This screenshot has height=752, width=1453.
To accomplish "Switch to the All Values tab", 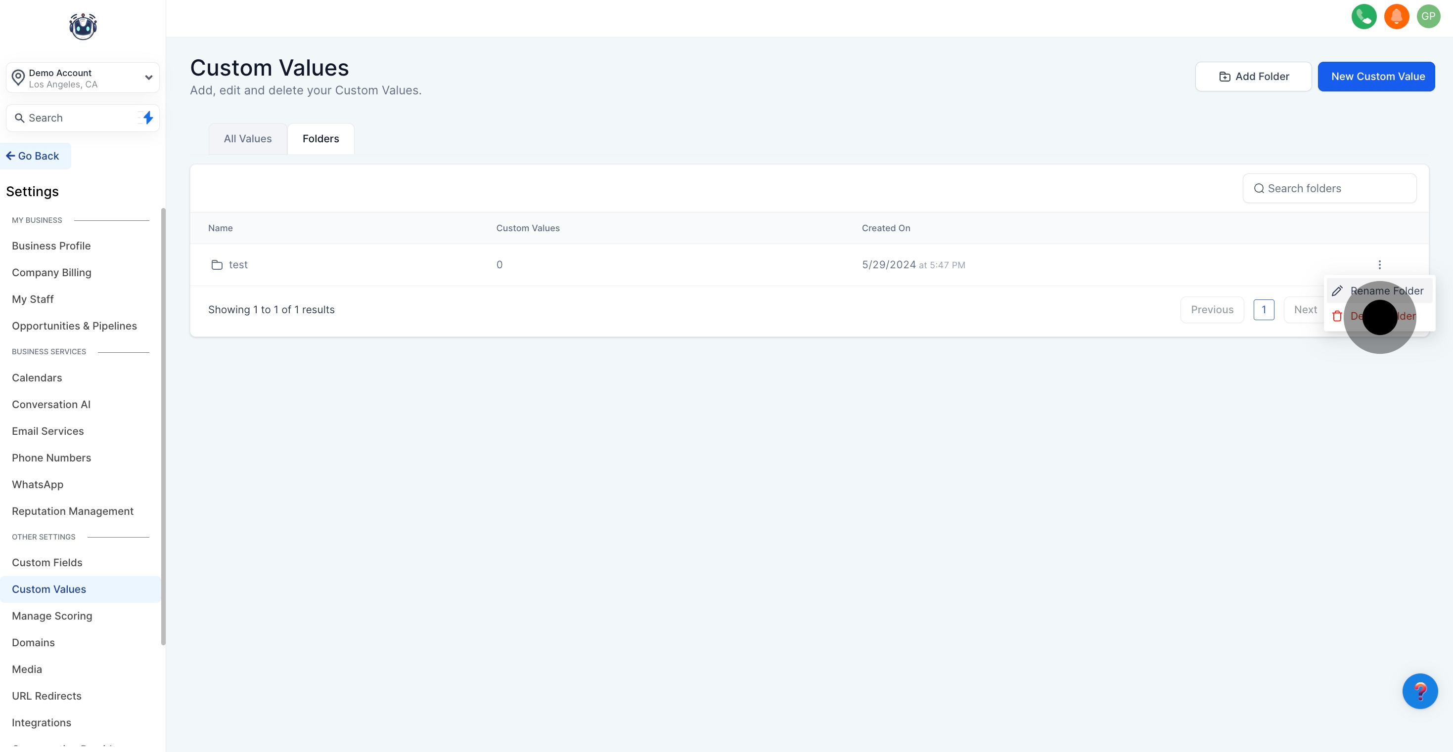I will (248, 139).
